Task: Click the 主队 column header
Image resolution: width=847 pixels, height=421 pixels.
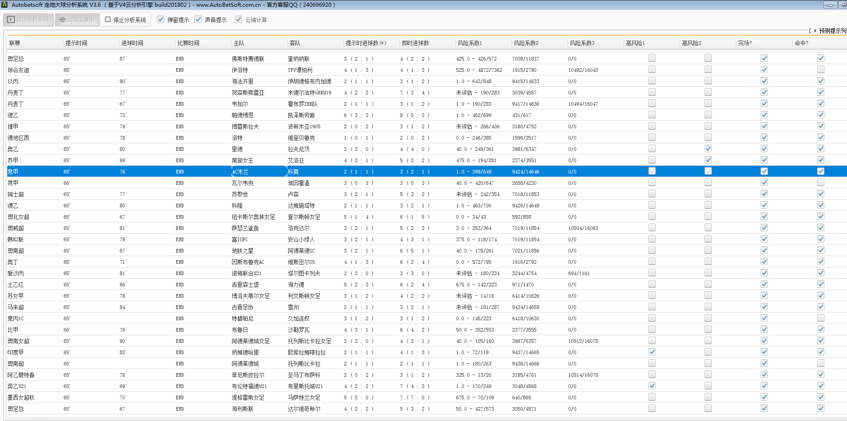Action: [x=239, y=43]
